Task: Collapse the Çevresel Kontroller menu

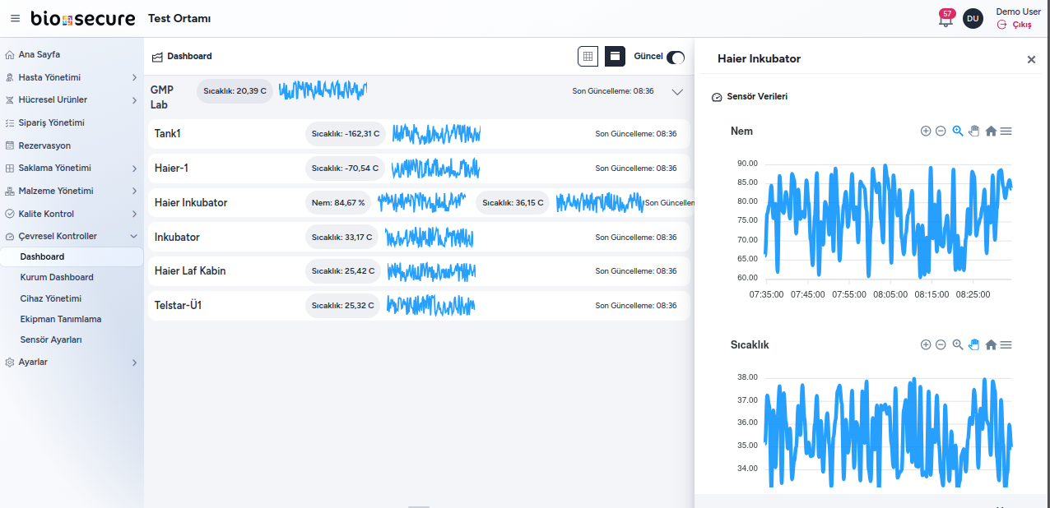Action: click(72, 236)
